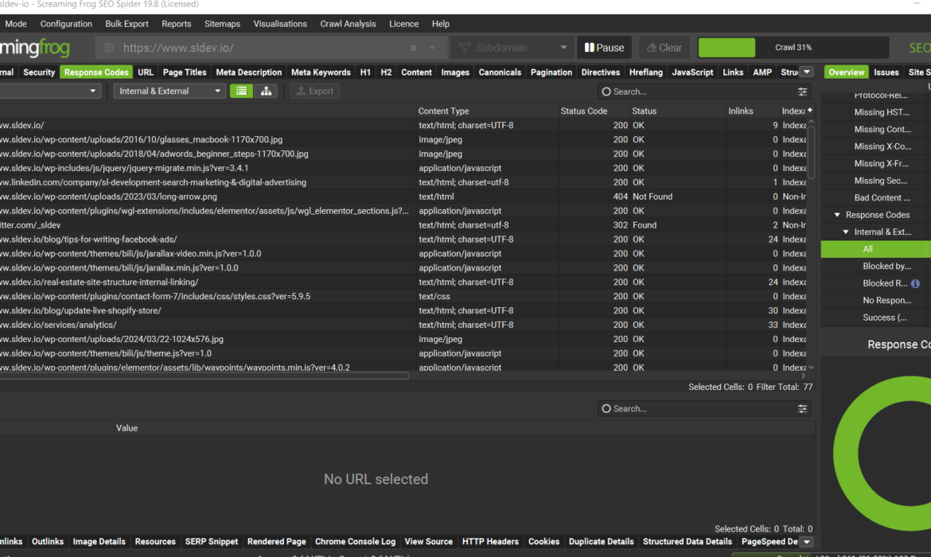Collapse the Response Codes tree node
The image size is (931, 557).
pos(837,215)
